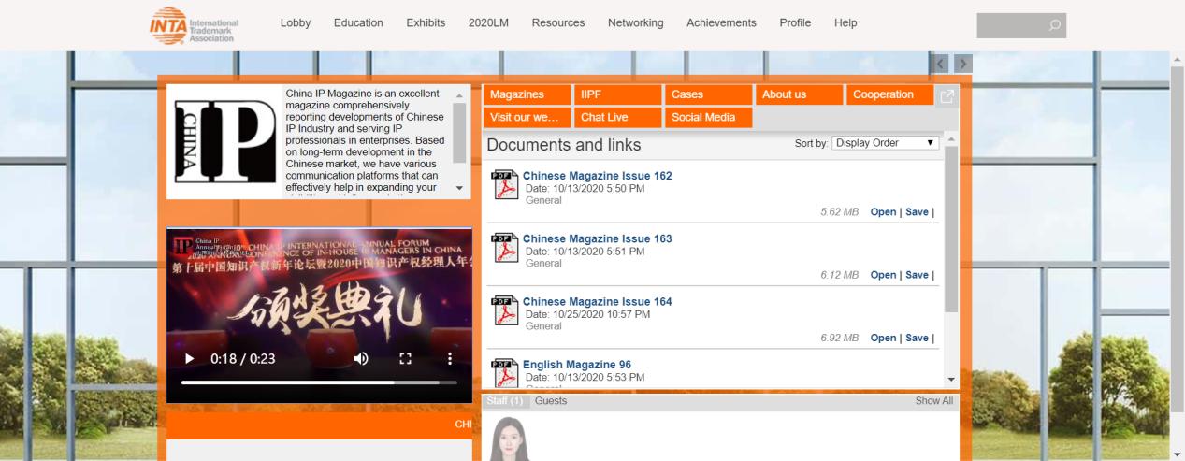
Task: Play the booth video
Action: pos(190,358)
